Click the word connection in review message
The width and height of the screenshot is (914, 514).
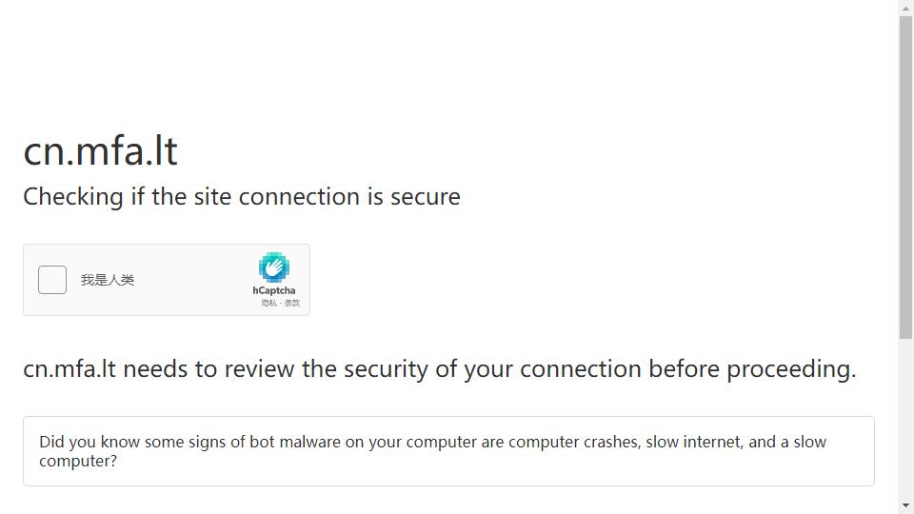pos(581,369)
